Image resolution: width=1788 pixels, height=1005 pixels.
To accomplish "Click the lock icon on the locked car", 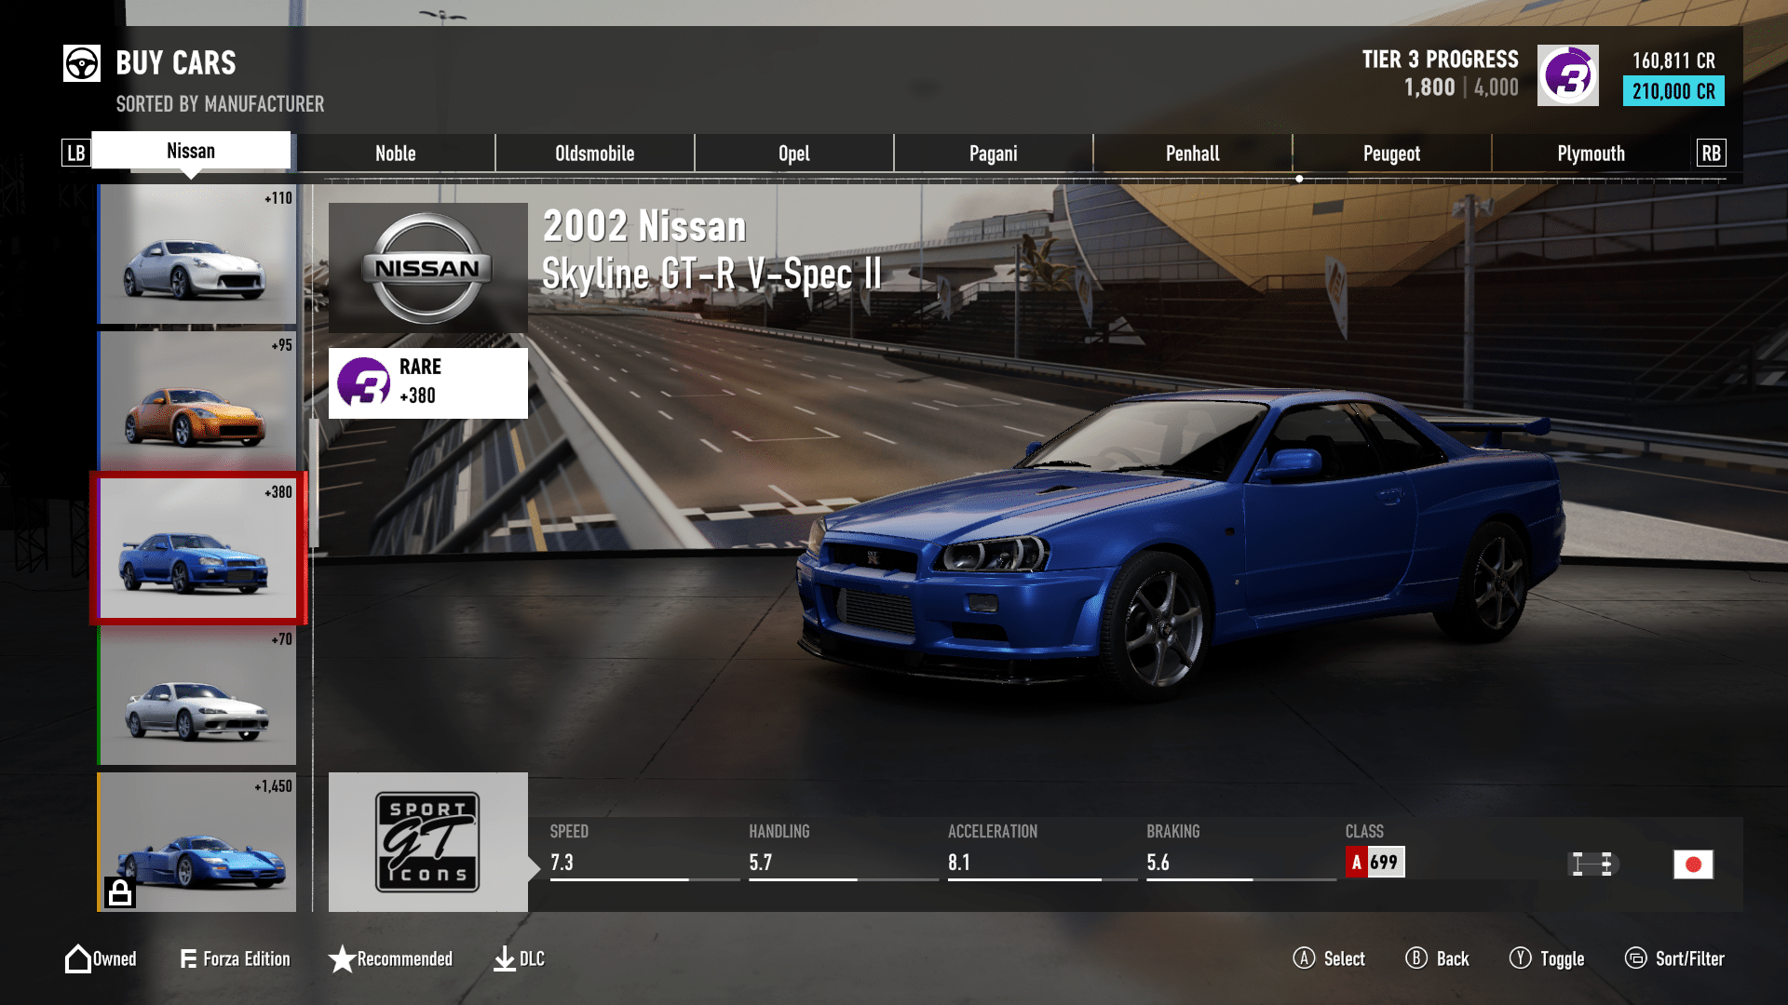I will [120, 891].
